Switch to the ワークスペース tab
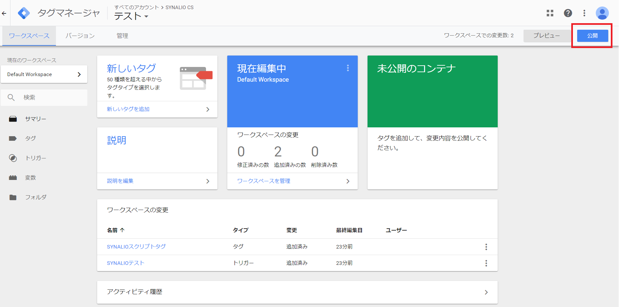The width and height of the screenshot is (619, 307). (29, 36)
